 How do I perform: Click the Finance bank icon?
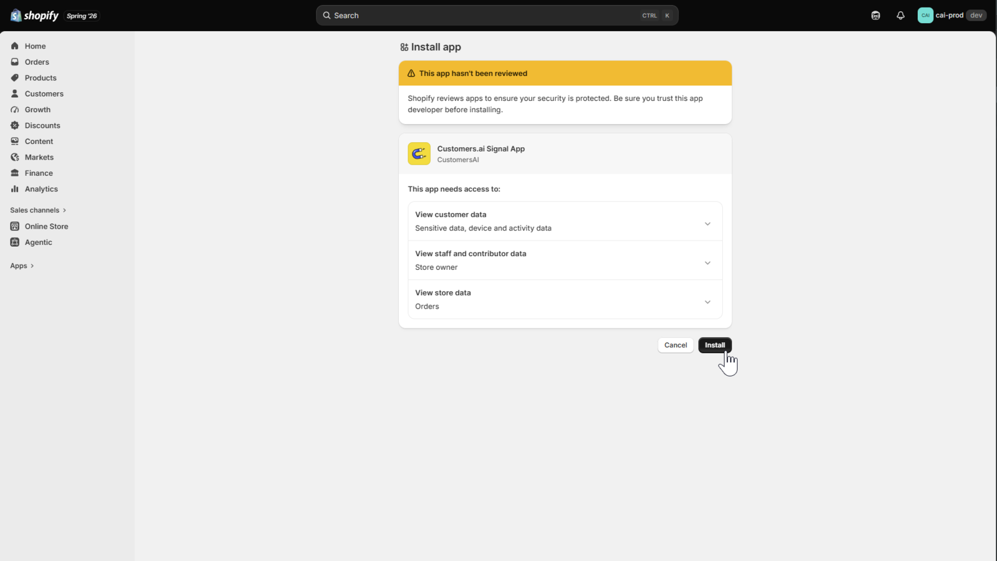point(15,173)
